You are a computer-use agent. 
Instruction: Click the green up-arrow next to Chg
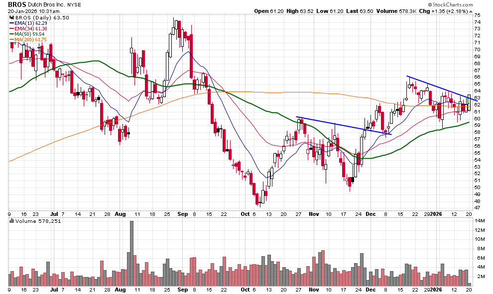click(x=471, y=11)
